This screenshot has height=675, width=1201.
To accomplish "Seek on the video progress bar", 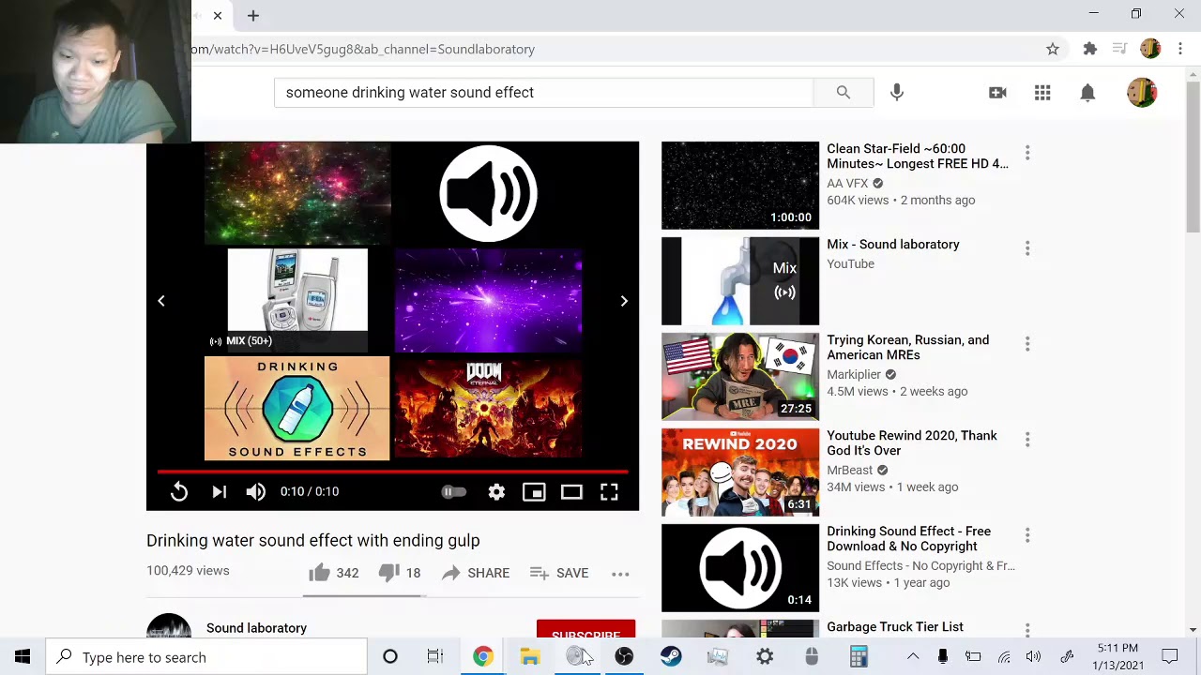I will 392,472.
